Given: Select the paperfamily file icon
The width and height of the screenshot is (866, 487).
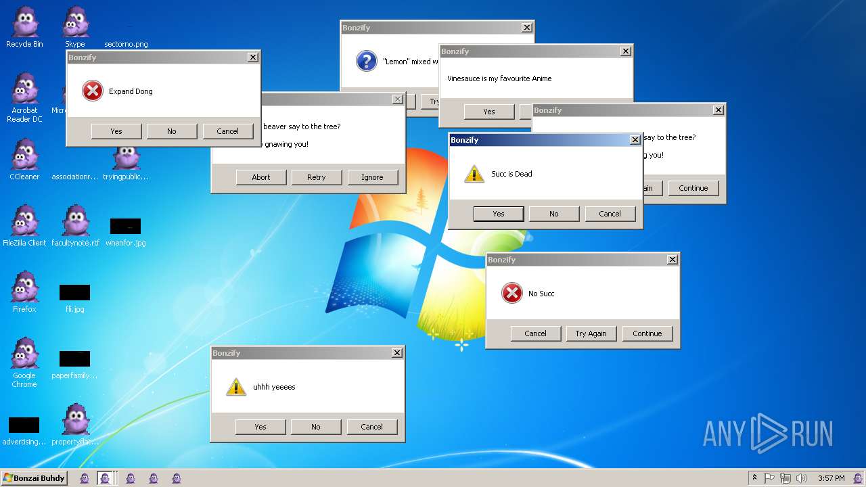Looking at the screenshot, I should [x=74, y=365].
